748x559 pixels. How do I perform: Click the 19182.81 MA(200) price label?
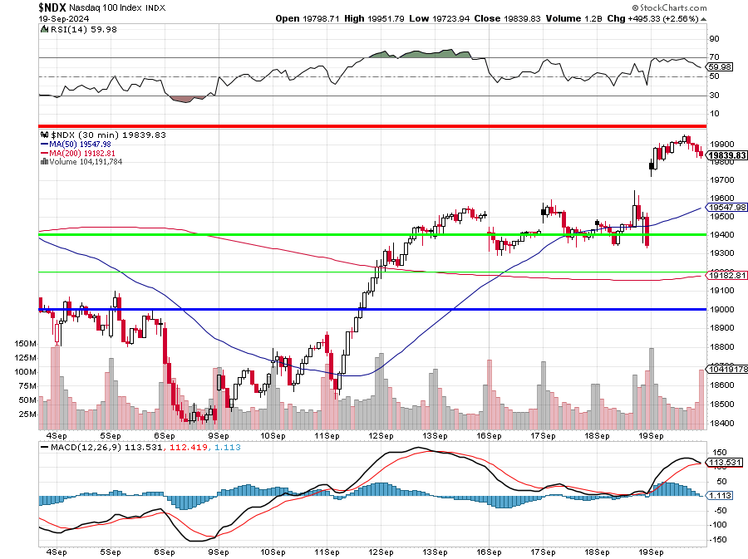[x=727, y=275]
